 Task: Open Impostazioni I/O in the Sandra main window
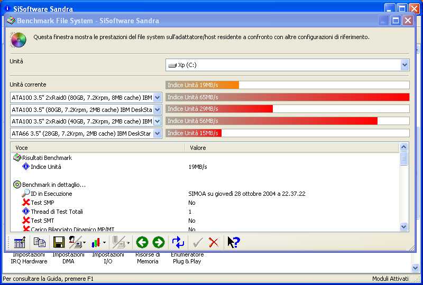108,258
